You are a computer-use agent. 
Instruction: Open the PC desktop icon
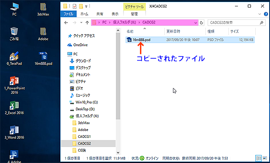[14, 9]
